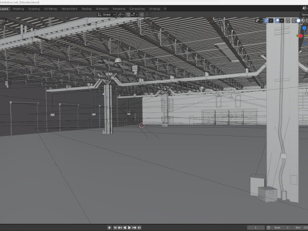308x231 pixels.
Task: Open the proportional editing falloff dropdown
Action: 148,15
